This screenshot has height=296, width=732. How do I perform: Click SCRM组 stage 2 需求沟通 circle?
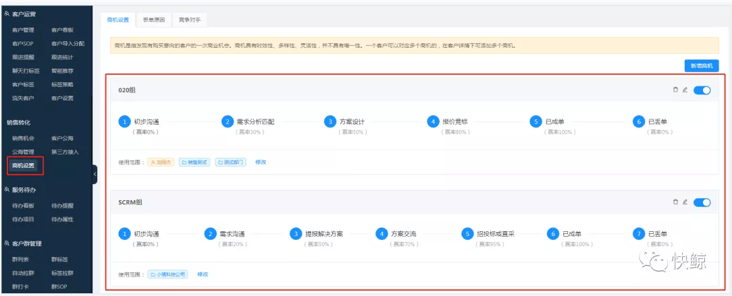point(210,233)
